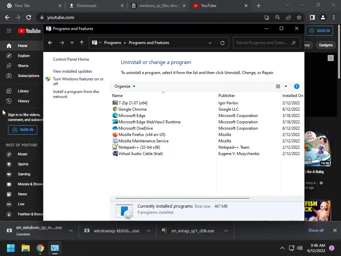Click SIGN IN button in YouTube sidebar
341x256 pixels.
coord(23,130)
